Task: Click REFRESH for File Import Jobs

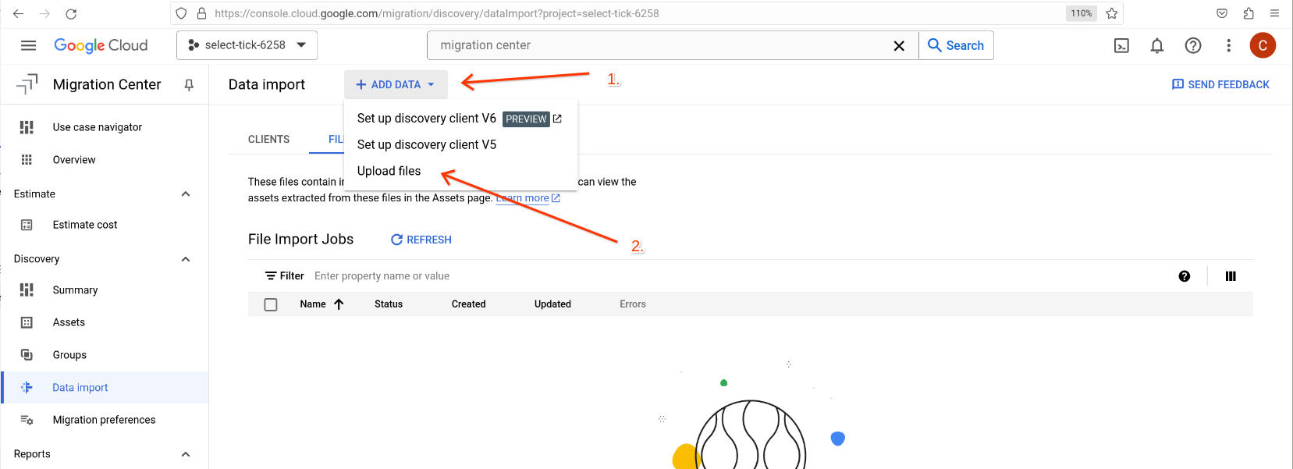Action: tap(421, 240)
